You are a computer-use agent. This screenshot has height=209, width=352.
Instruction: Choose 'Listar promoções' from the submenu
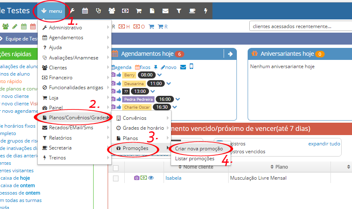point(195,159)
